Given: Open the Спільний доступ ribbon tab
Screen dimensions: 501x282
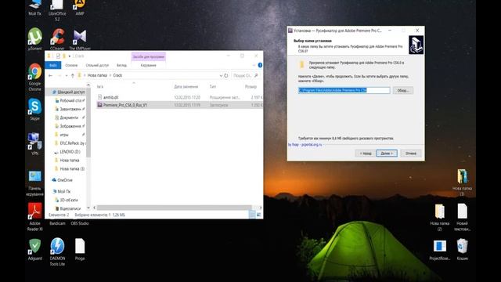Looking at the screenshot, I should [x=97, y=65].
